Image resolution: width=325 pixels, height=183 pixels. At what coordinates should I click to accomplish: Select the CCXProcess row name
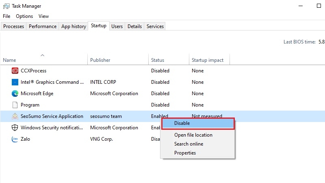click(33, 71)
